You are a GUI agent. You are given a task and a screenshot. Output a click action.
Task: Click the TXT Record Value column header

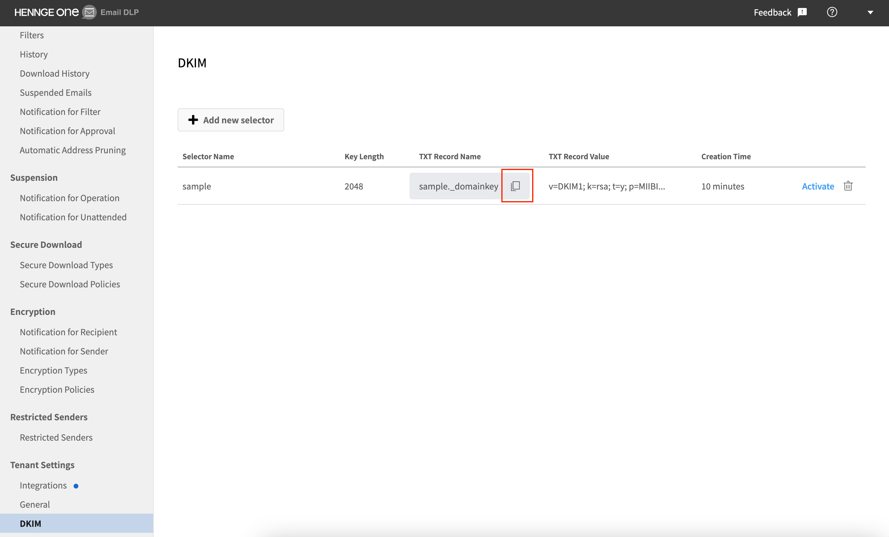(x=579, y=156)
